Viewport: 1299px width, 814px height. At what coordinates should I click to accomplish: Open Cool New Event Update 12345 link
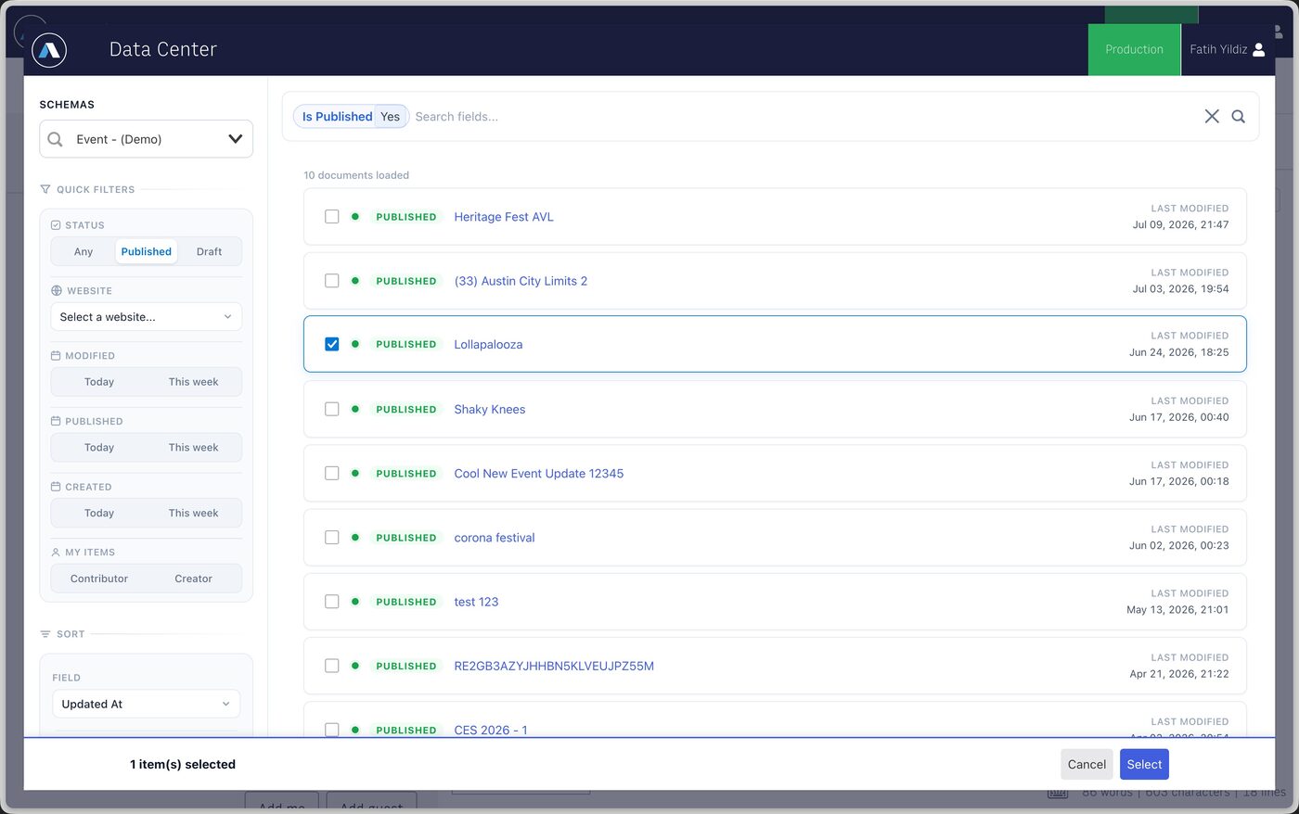(x=539, y=473)
